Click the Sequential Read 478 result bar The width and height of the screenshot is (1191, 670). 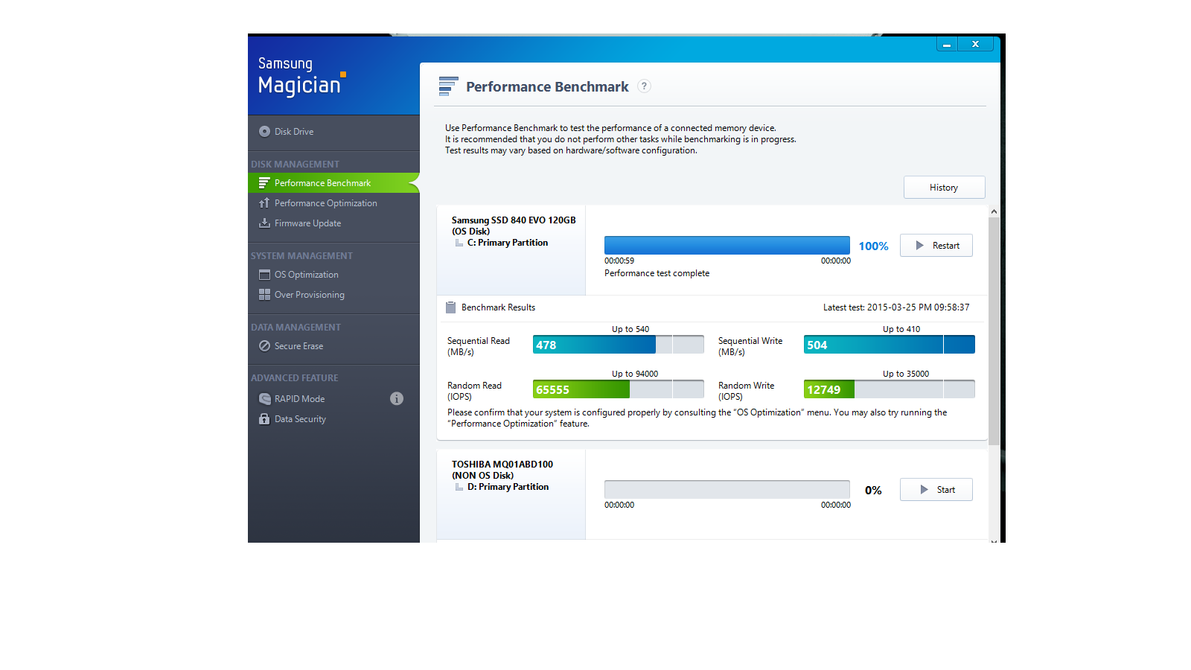pyautogui.click(x=619, y=345)
